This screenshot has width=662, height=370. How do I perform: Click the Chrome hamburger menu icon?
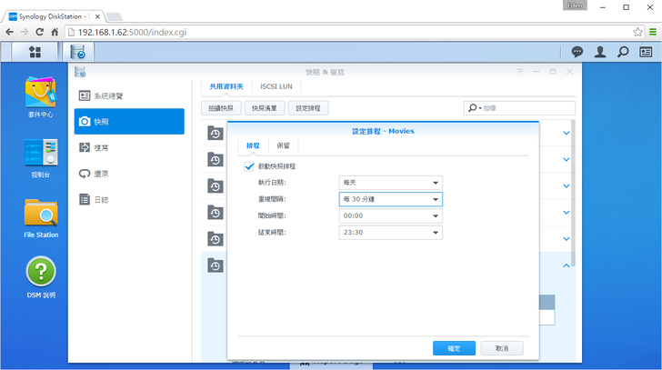tap(652, 32)
